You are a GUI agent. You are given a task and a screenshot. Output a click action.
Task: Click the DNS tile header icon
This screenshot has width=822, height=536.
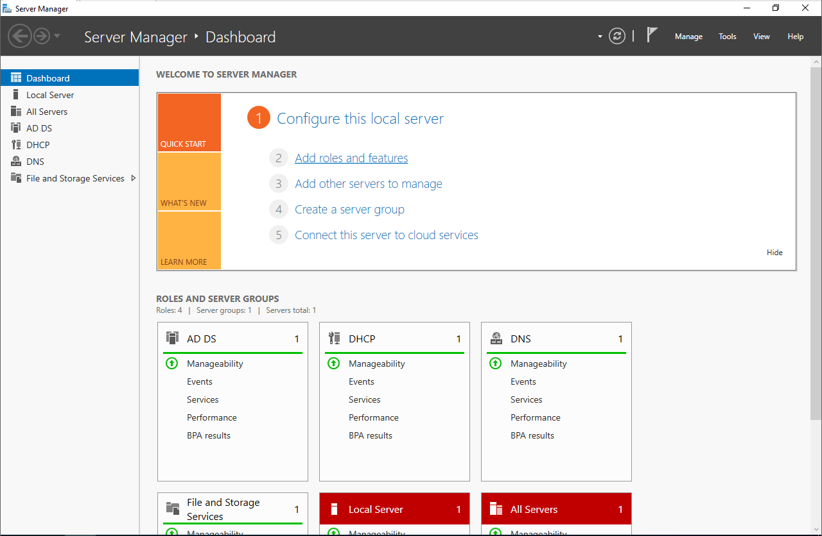tap(496, 338)
